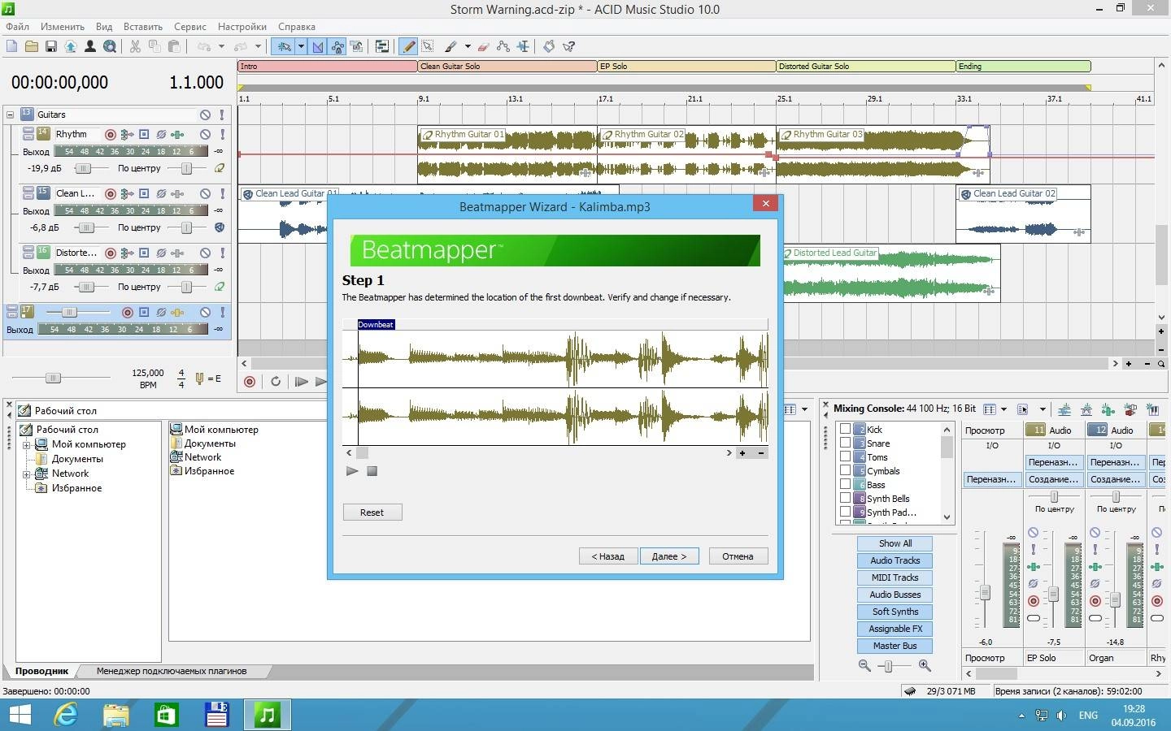Open Paint tool options dropdown arrow
1171x731 pixels.
point(468,46)
